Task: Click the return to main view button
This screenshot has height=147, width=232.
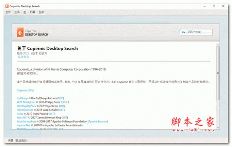Action: point(196,32)
